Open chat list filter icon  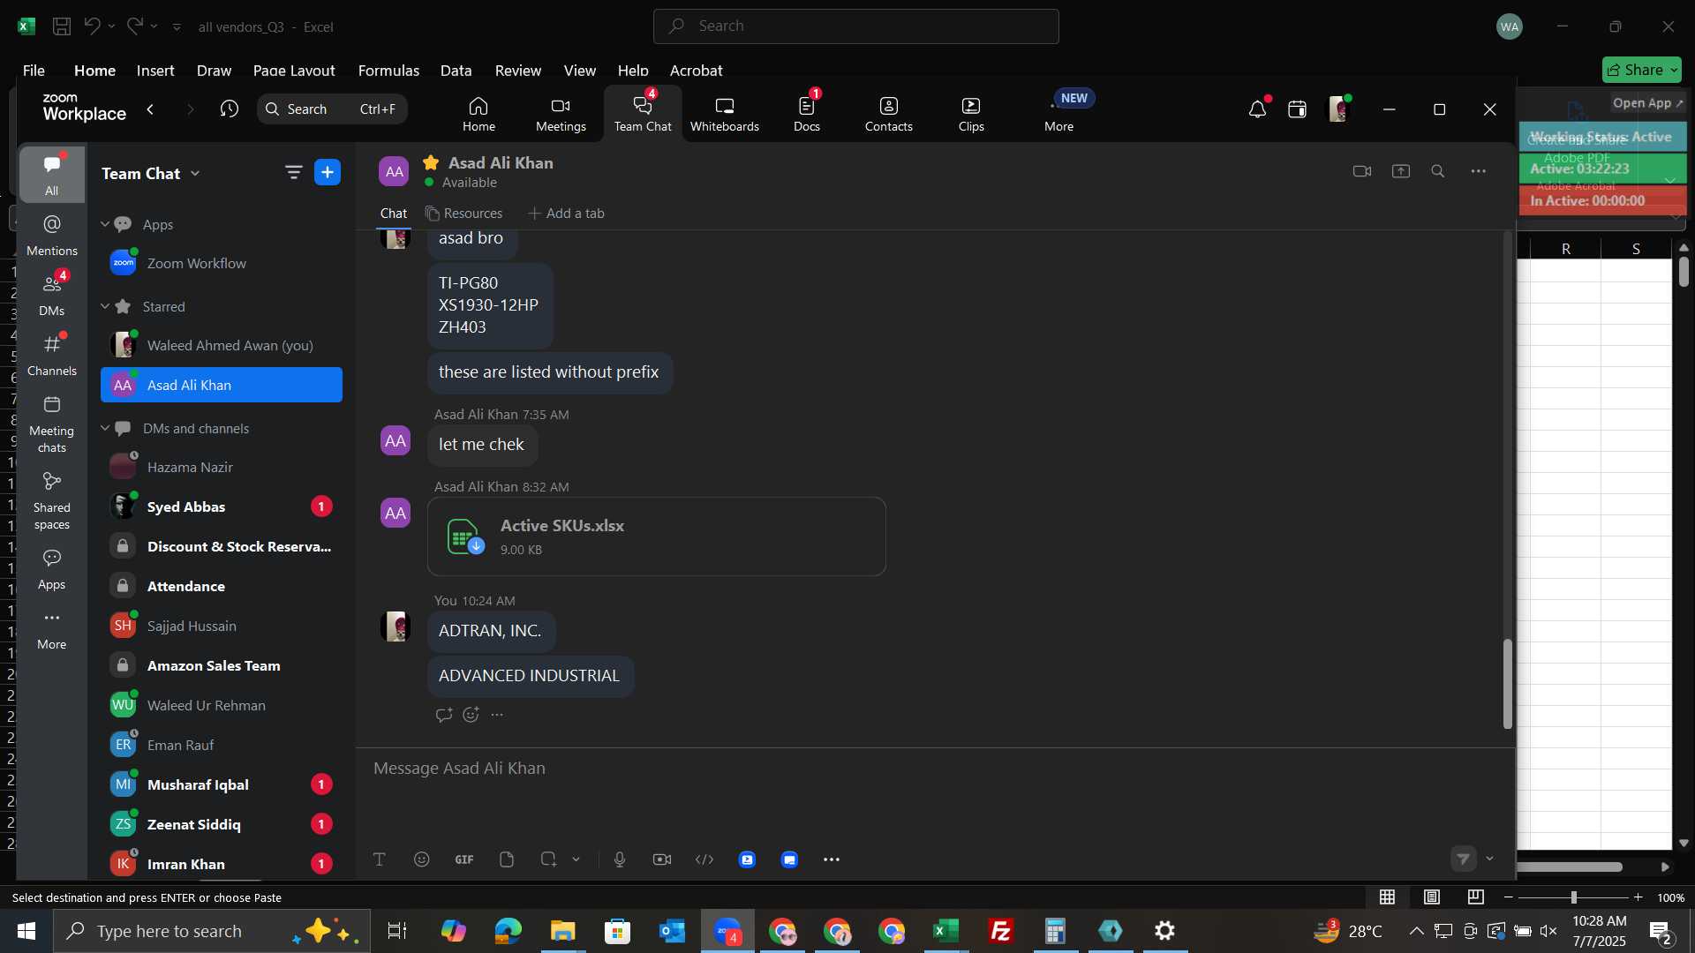click(x=293, y=172)
